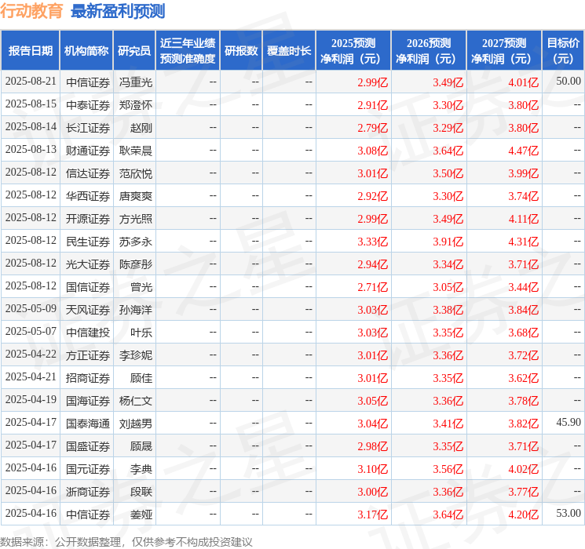Click the date 2025-08-13
This screenshot has width=585, height=549.
[x=31, y=150]
